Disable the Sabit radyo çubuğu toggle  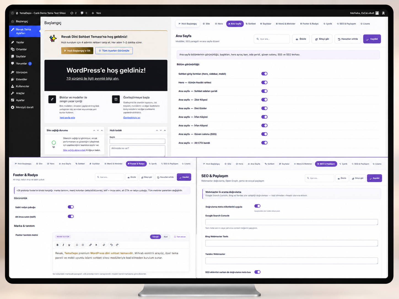(71, 207)
